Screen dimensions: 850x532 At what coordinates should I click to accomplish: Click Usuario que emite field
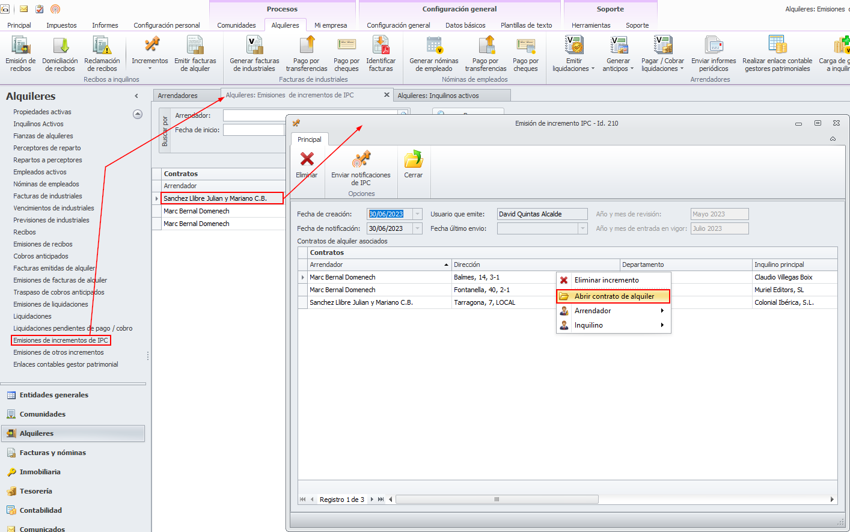click(x=542, y=214)
